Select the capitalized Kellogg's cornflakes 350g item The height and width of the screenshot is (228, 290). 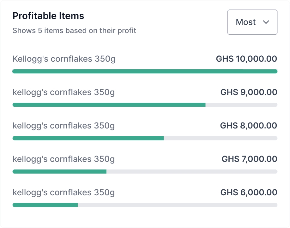point(64,59)
